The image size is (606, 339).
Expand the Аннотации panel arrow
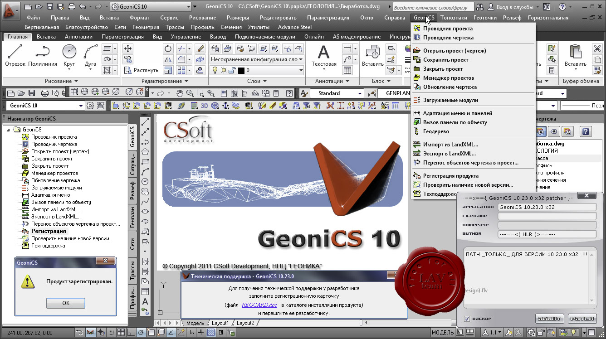tap(347, 81)
